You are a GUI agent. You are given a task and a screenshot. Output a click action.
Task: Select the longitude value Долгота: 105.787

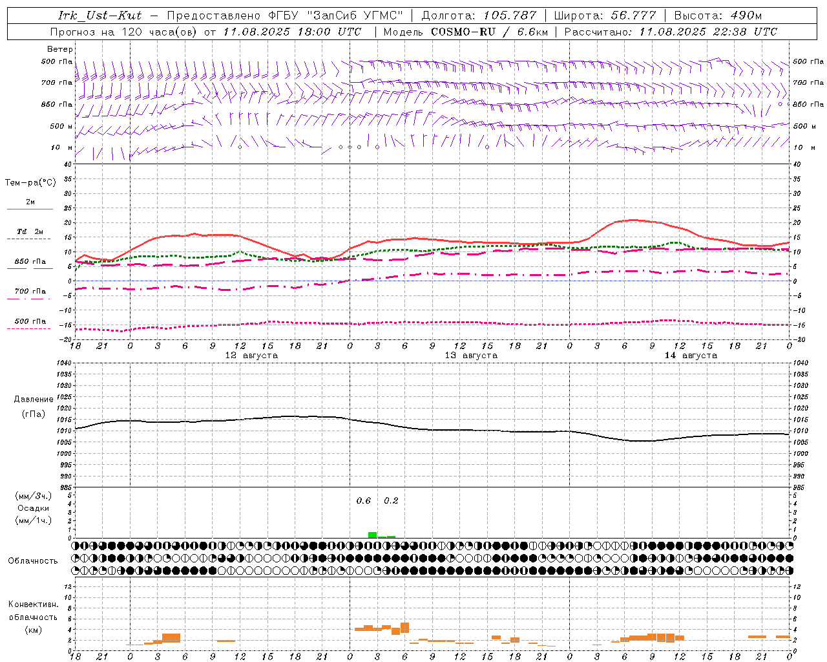pos(479,16)
